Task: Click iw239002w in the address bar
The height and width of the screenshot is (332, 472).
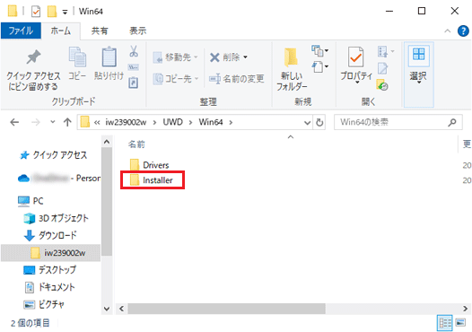Action: [126, 122]
